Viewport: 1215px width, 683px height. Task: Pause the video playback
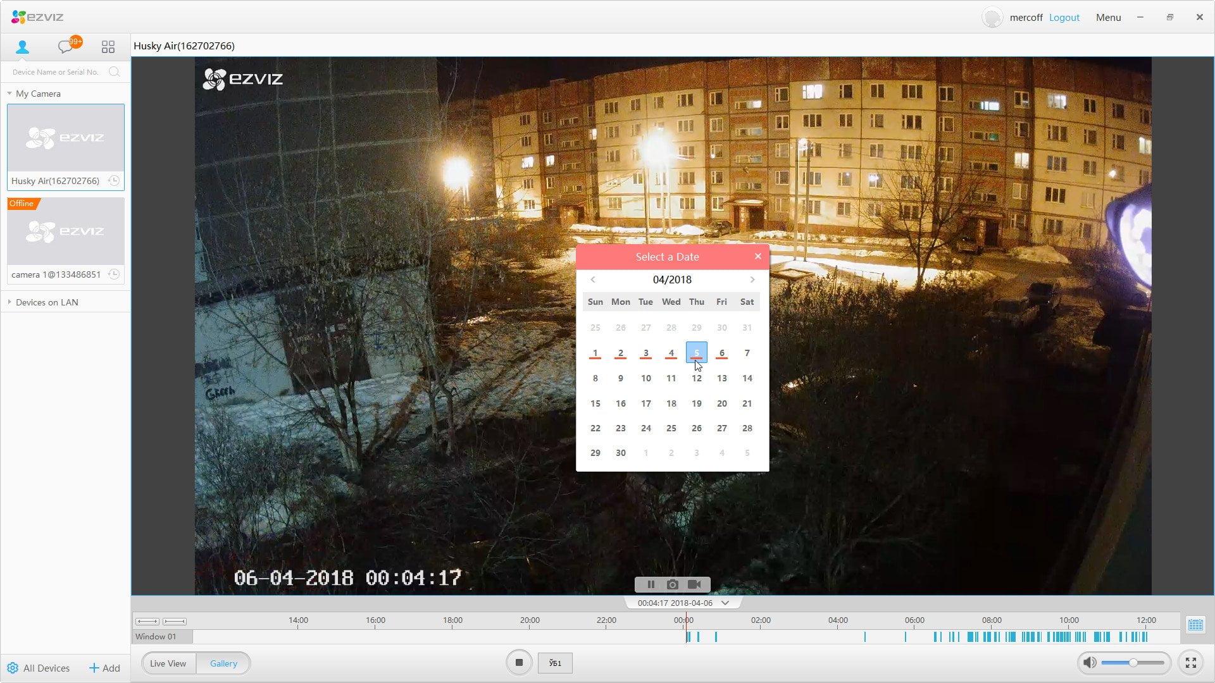[x=651, y=584]
